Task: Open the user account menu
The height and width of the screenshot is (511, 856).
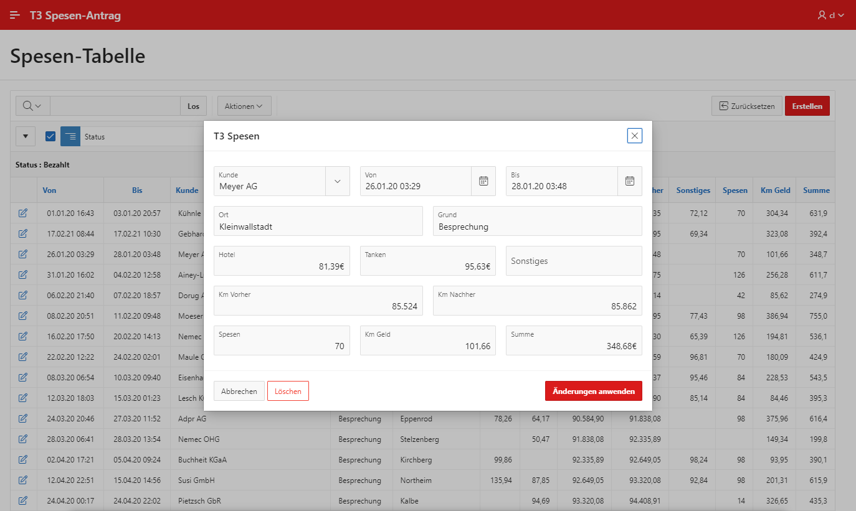Action: [830, 15]
